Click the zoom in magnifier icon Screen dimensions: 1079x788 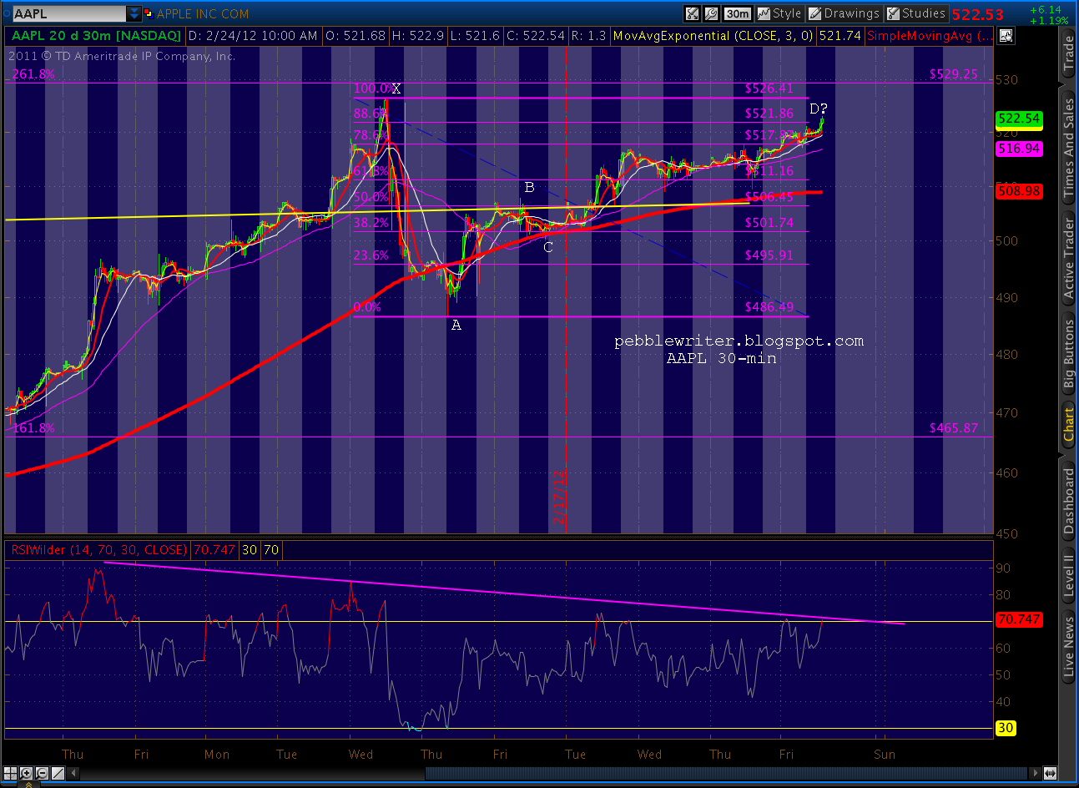click(x=26, y=773)
